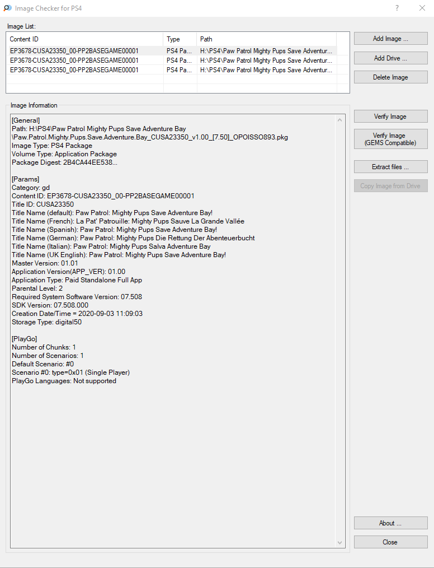Click the Title Name (German) line
The height and width of the screenshot is (568, 434).
point(133,238)
